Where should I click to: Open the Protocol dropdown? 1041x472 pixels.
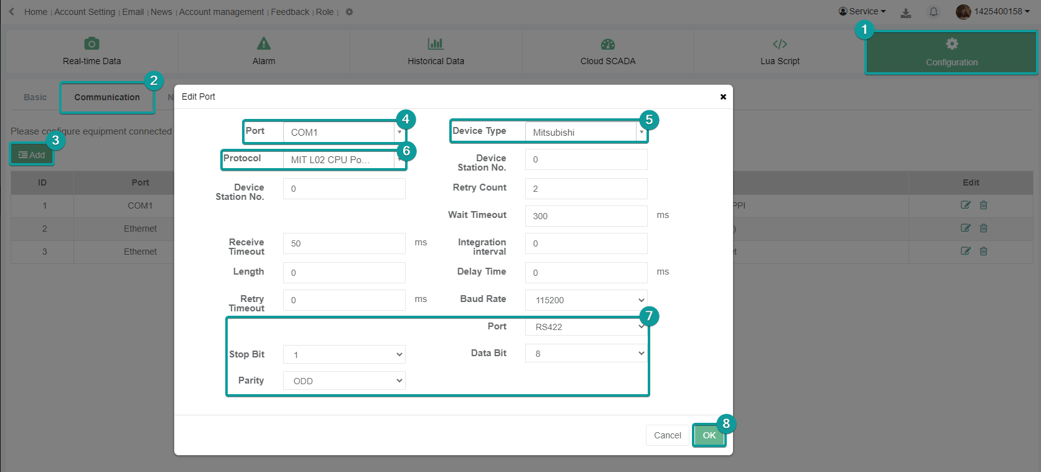pos(344,159)
